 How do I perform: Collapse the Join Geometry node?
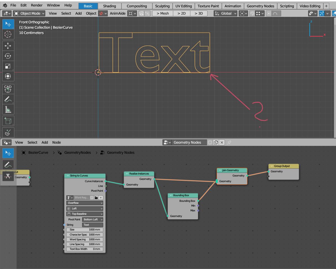pyautogui.click(x=220, y=170)
